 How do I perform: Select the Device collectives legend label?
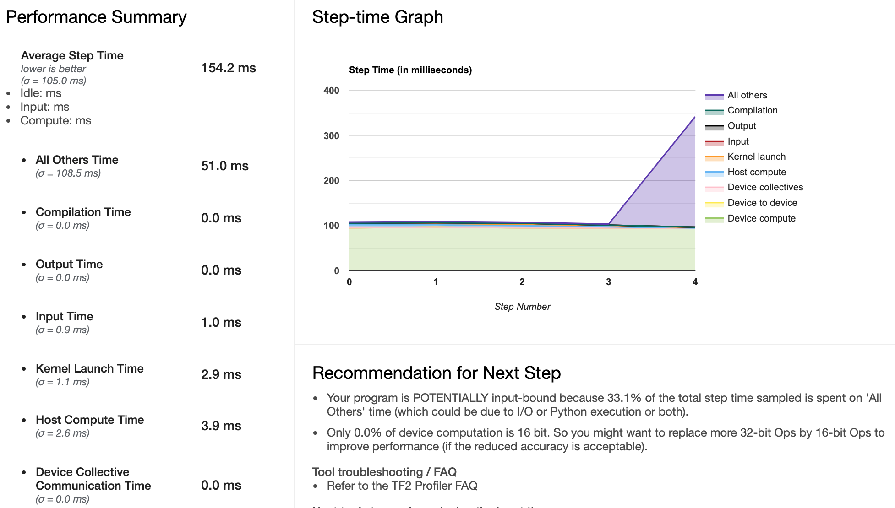click(x=765, y=187)
